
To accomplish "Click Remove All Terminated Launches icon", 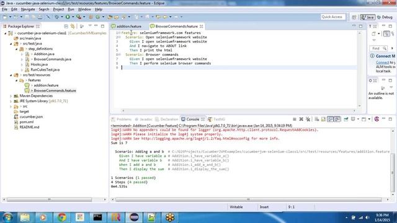I will coord(308,119).
